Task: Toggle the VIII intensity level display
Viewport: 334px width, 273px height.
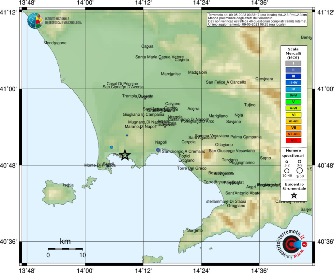Action: pyautogui.click(x=293, y=140)
